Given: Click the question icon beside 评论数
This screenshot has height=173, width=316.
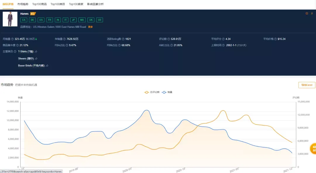Looking at the screenshot, I should point(169,39).
